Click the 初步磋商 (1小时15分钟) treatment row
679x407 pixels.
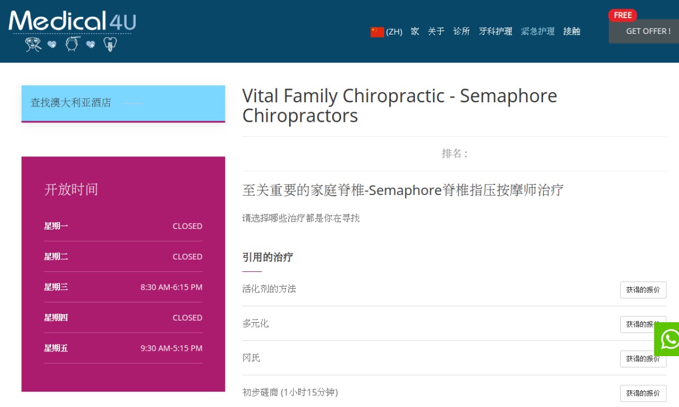coord(290,392)
